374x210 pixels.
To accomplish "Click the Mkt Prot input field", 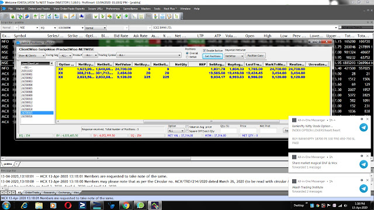I will tap(268, 131).
